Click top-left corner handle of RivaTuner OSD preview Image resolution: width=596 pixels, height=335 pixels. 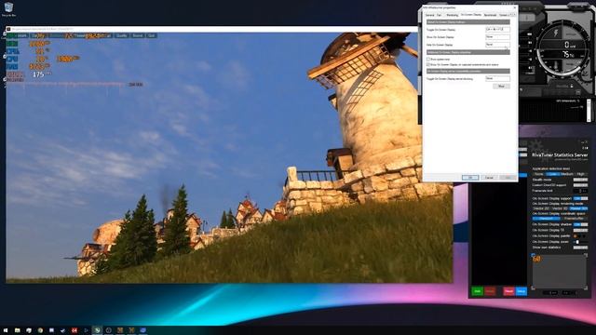[x=533, y=255]
